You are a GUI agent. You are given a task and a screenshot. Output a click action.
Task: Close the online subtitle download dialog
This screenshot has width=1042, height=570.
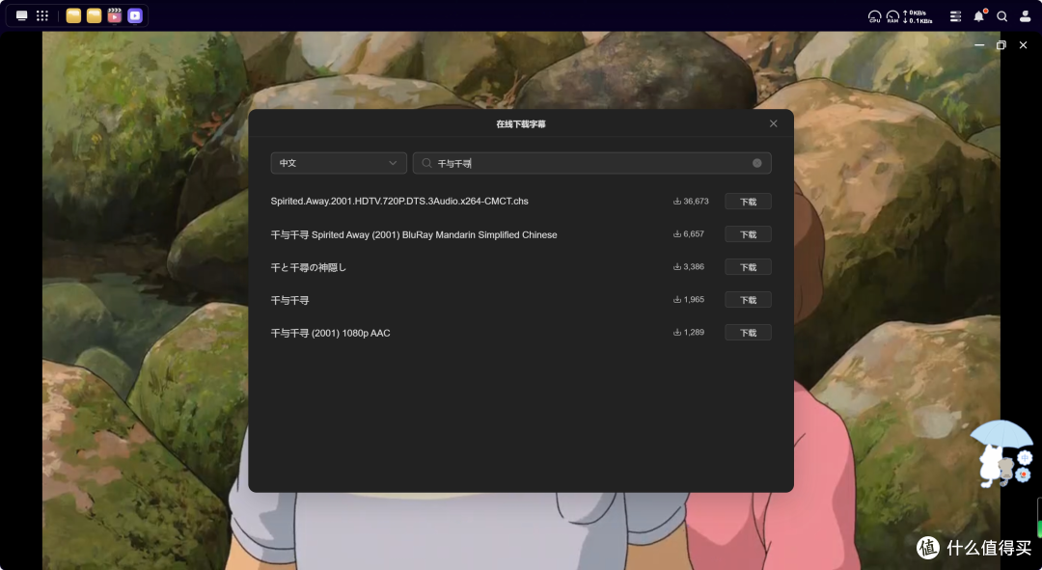click(773, 123)
